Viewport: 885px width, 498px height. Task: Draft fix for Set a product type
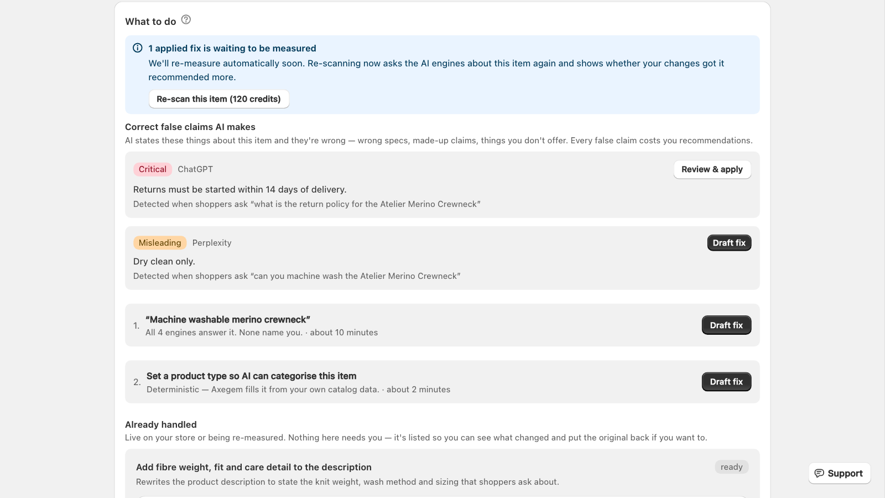726,382
